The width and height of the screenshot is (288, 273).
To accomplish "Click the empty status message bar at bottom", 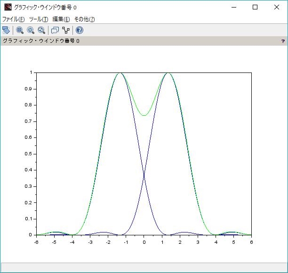I will click(x=144, y=267).
